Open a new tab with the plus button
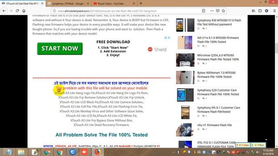Viewport: 278px width, 156px height. (x=141, y=3)
